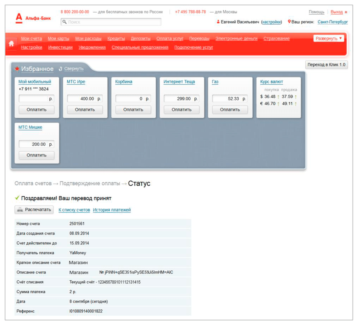Click 52.33 amount field in Газ card

[230, 99]
